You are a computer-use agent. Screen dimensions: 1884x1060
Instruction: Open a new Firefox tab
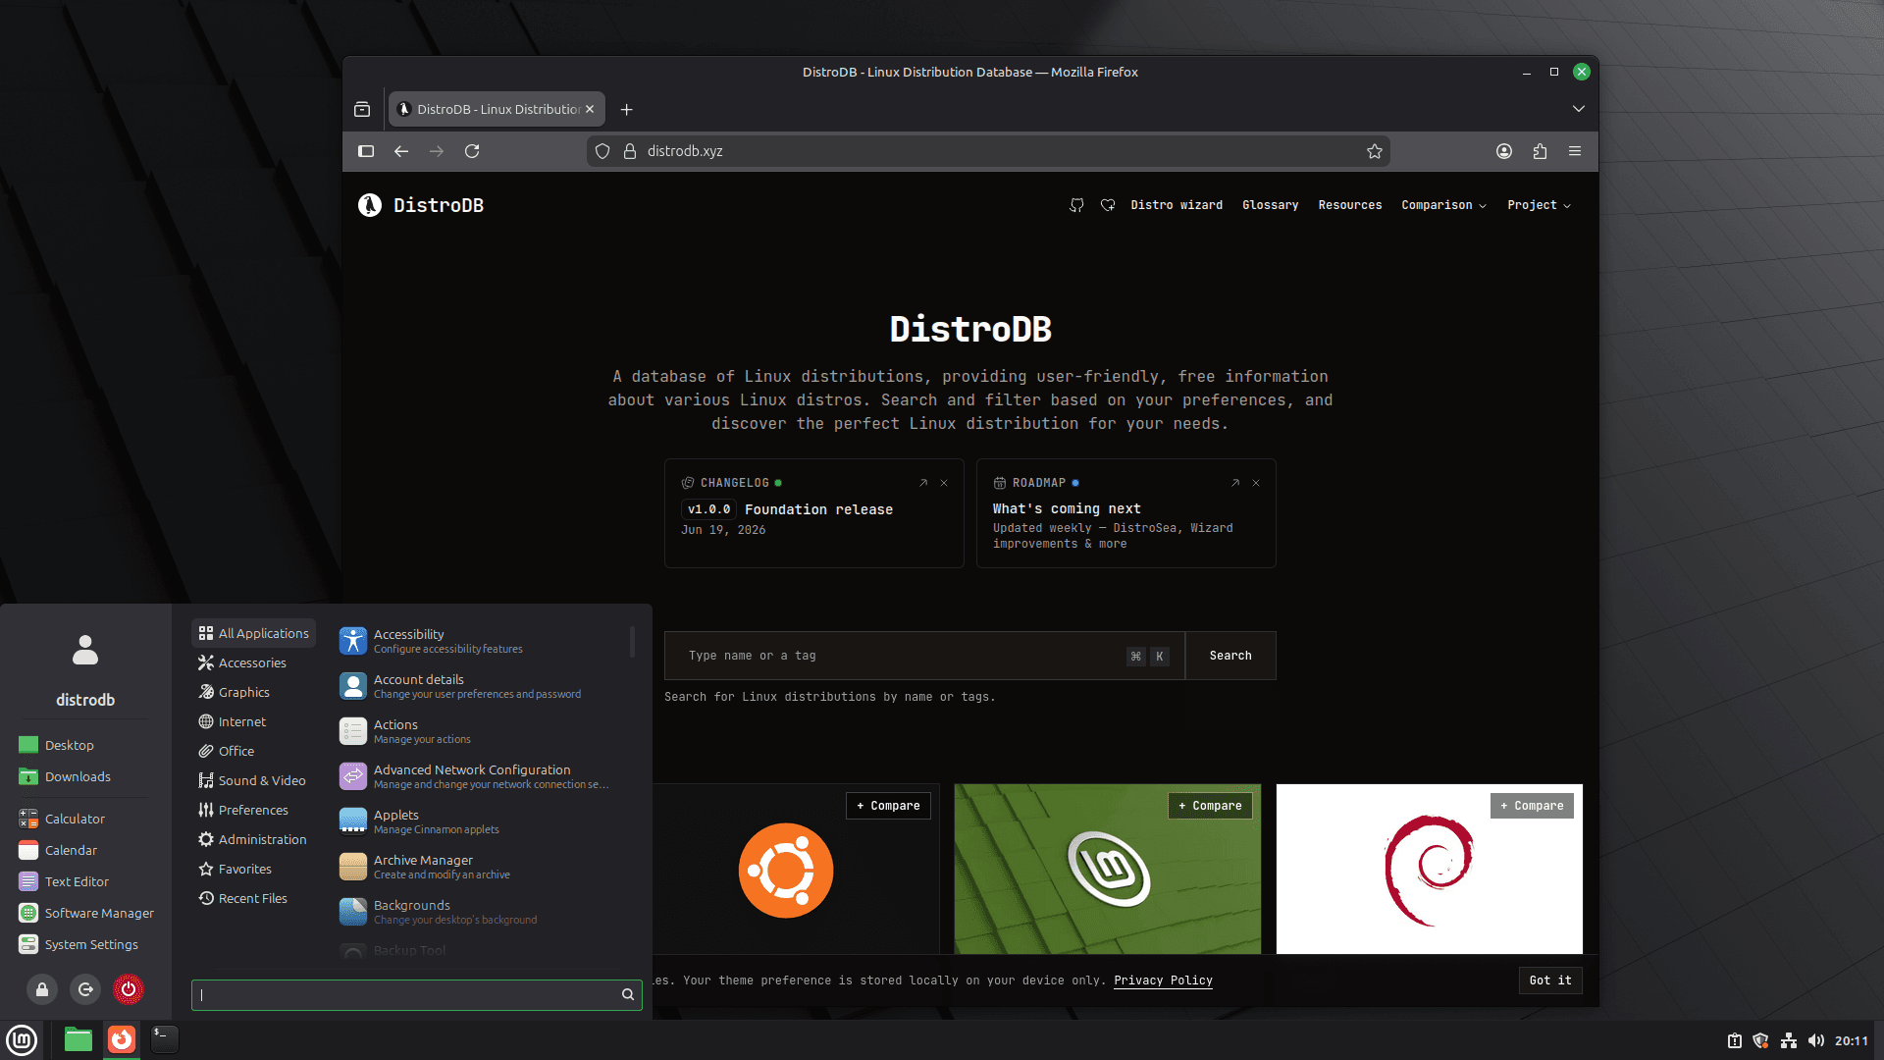[627, 109]
